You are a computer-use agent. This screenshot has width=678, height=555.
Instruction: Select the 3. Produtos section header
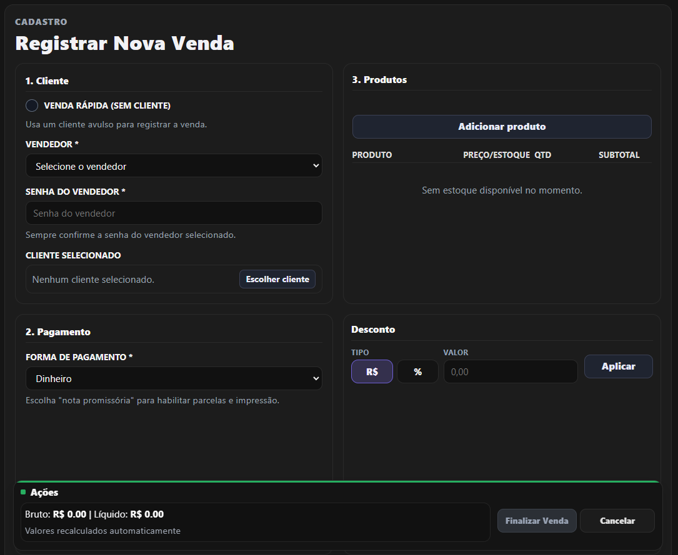(379, 79)
